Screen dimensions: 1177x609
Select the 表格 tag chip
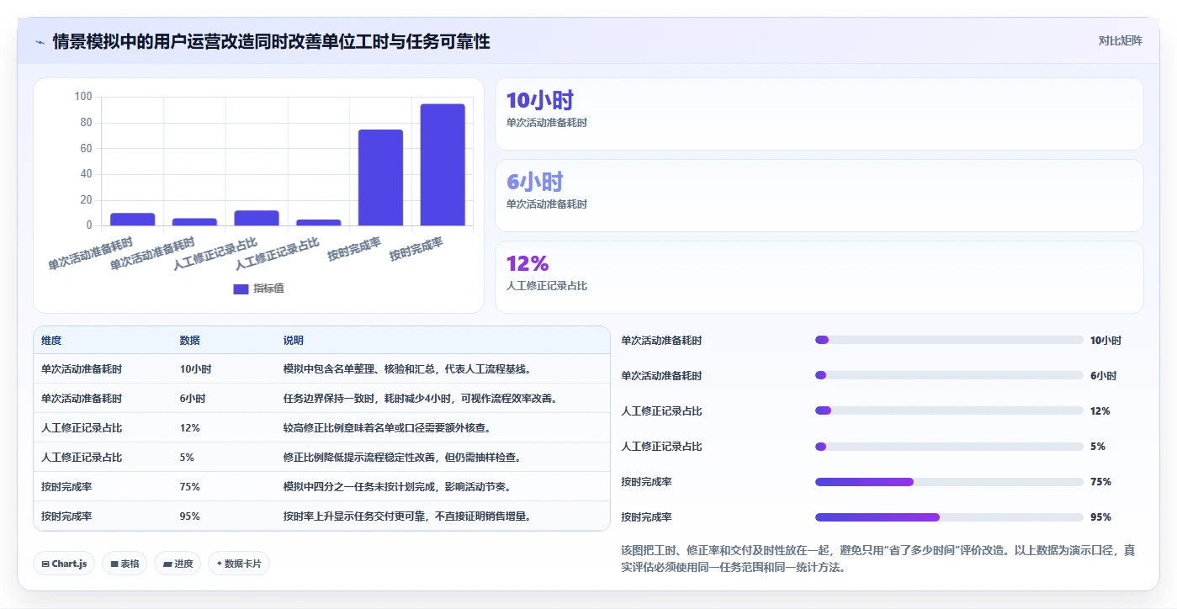tap(125, 564)
